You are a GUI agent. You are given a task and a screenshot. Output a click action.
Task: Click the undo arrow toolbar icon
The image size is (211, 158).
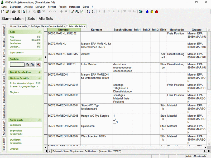pos(50,12)
